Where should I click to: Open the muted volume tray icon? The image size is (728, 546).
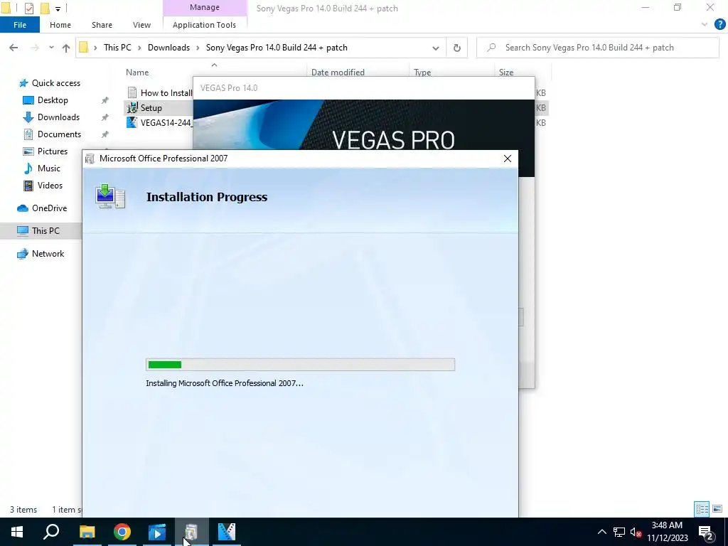pos(636,532)
